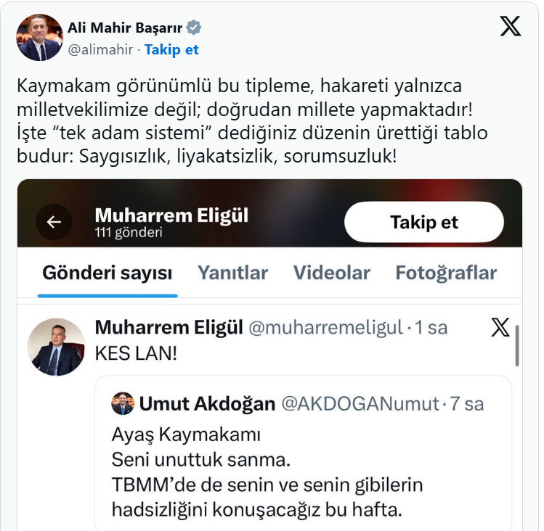544x531 pixels.
Task: Click the scrollbar beside the embedded post
Action: [x=516, y=345]
